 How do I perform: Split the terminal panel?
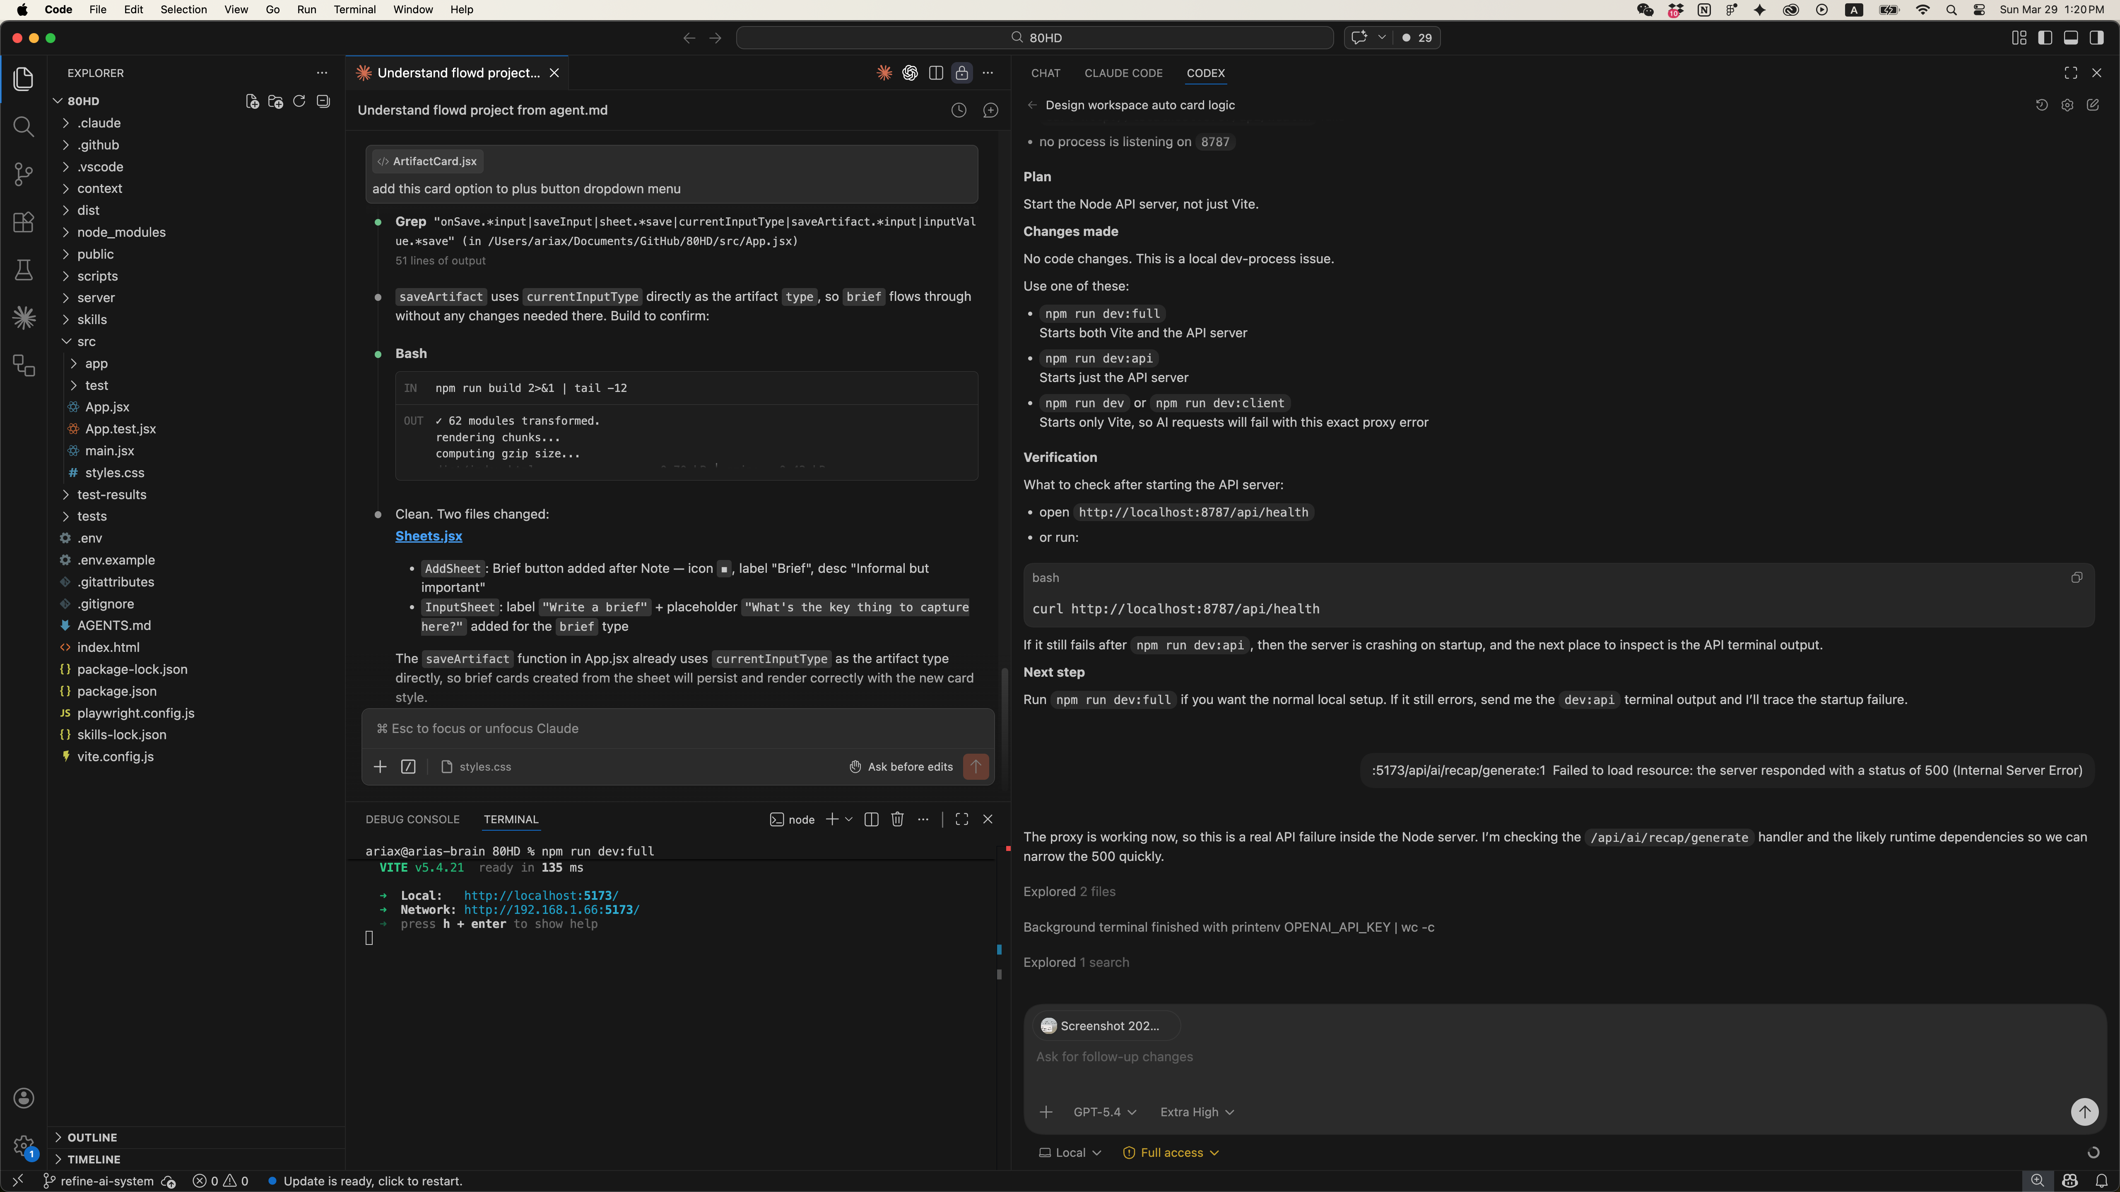[872, 819]
